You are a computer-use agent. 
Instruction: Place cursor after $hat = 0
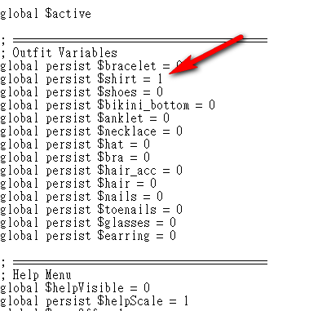(150, 144)
